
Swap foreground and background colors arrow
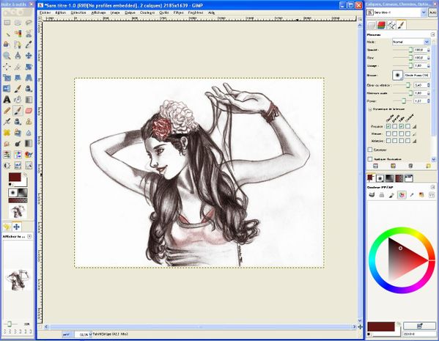pos(25,175)
